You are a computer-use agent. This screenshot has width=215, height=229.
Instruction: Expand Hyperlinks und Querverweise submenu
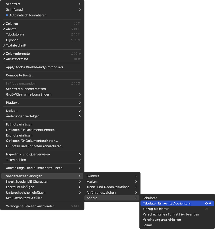(42, 154)
